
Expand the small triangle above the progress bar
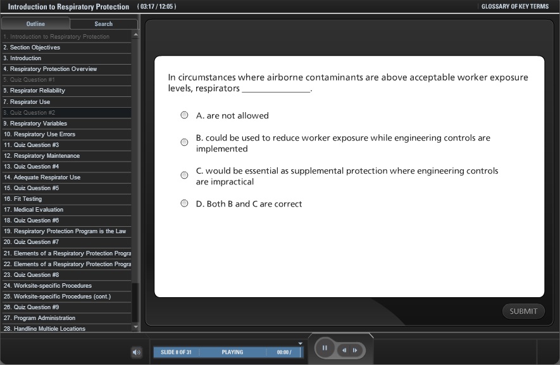301,343
